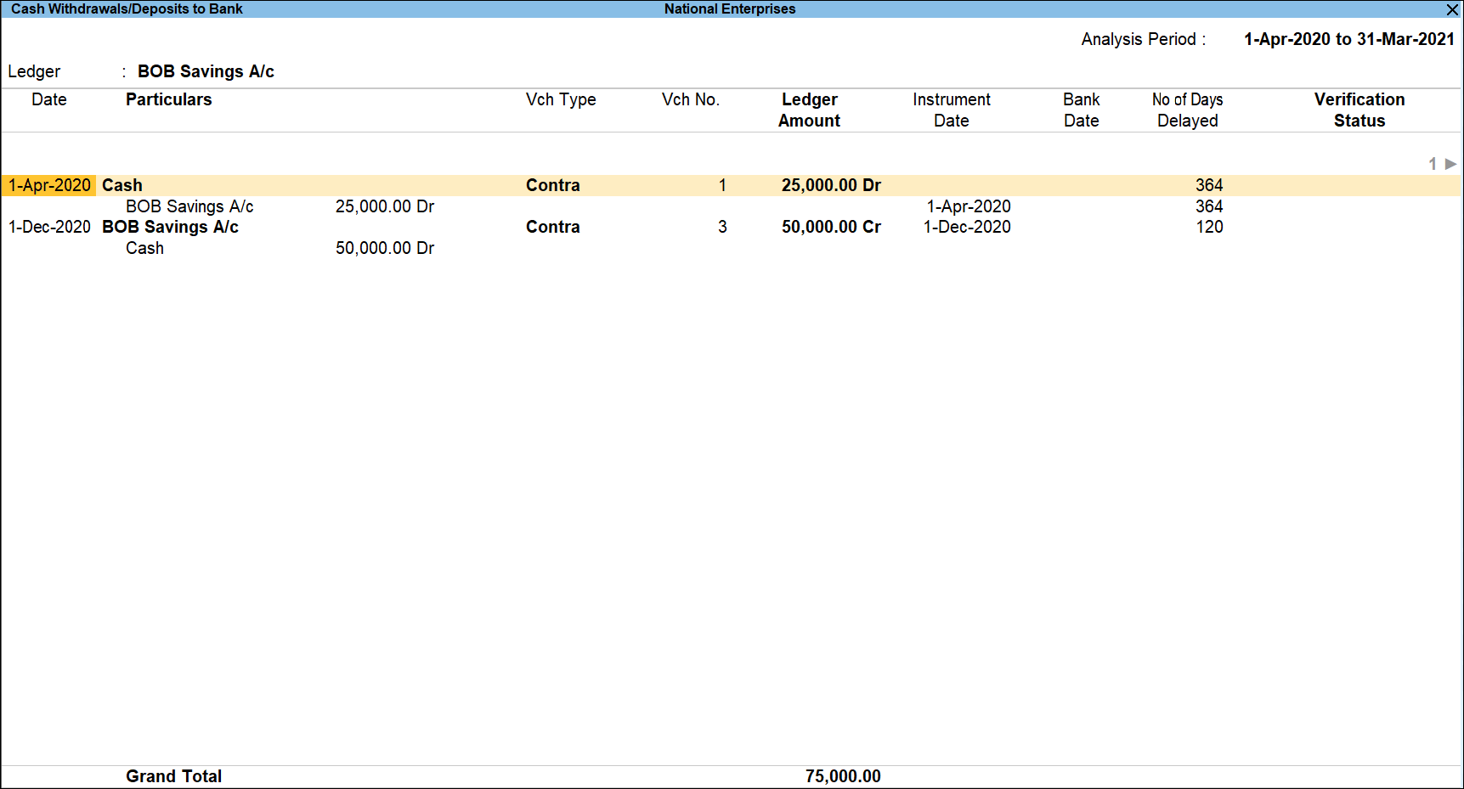
Task: Click the Verification Status column header
Action: pos(1359,110)
